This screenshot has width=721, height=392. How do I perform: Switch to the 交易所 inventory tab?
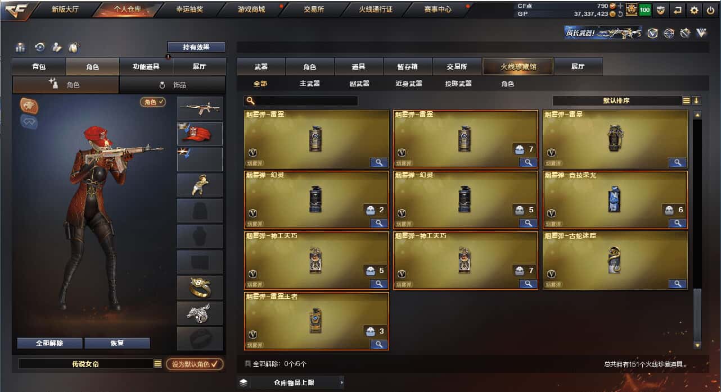457,66
